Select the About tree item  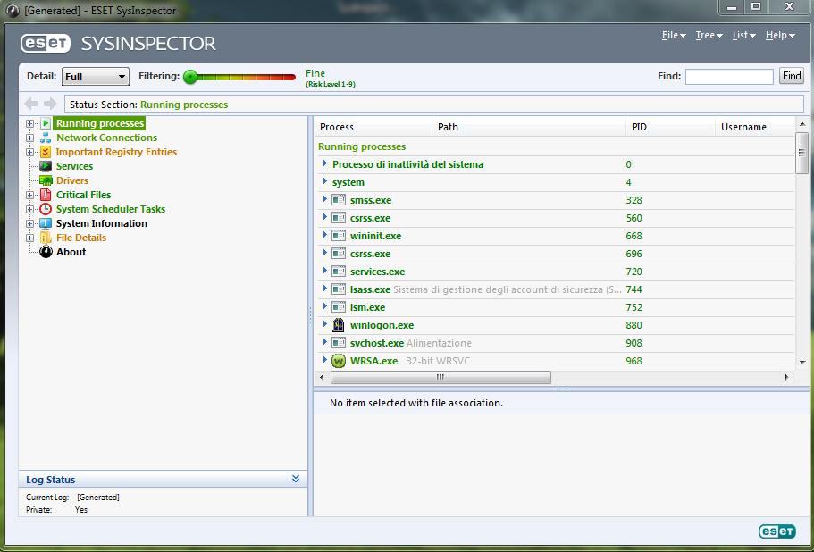pos(71,252)
